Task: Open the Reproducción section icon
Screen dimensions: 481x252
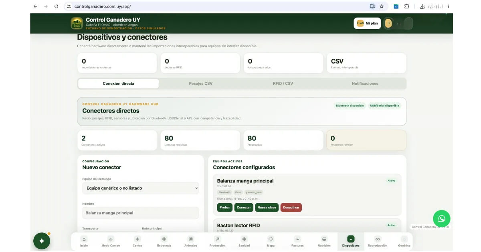Action: click(378, 242)
